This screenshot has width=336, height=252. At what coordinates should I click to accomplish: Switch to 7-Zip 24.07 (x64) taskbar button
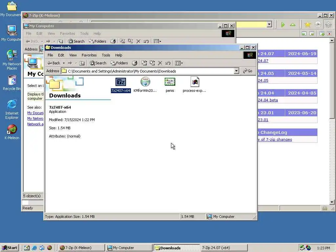coord(224,248)
